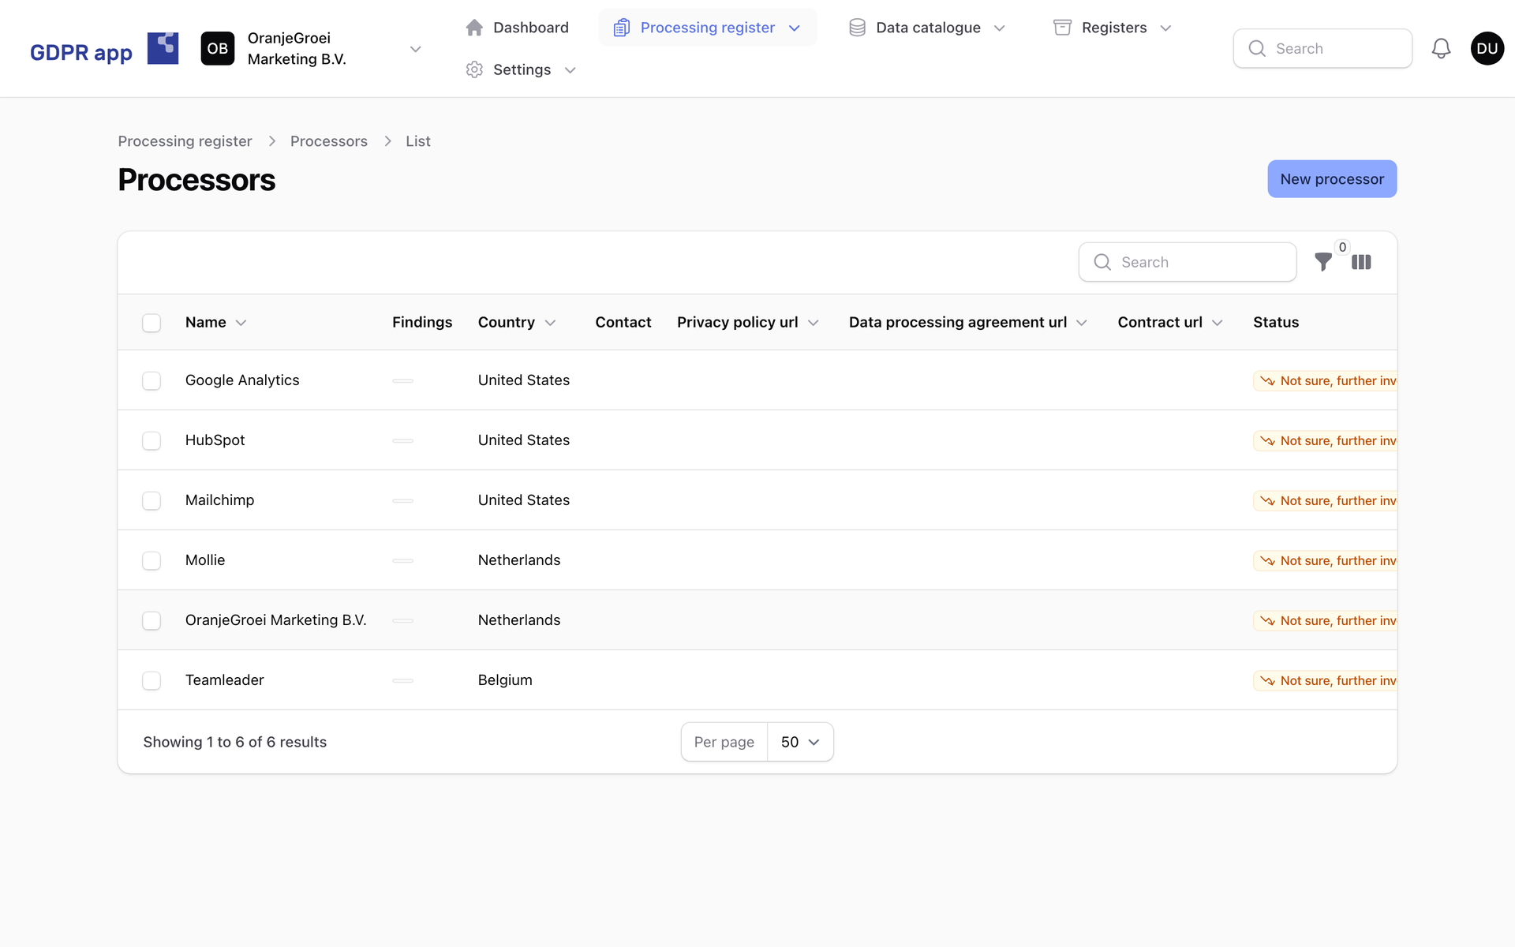Click the List breadcrumb item
The image size is (1515, 947).
click(418, 141)
